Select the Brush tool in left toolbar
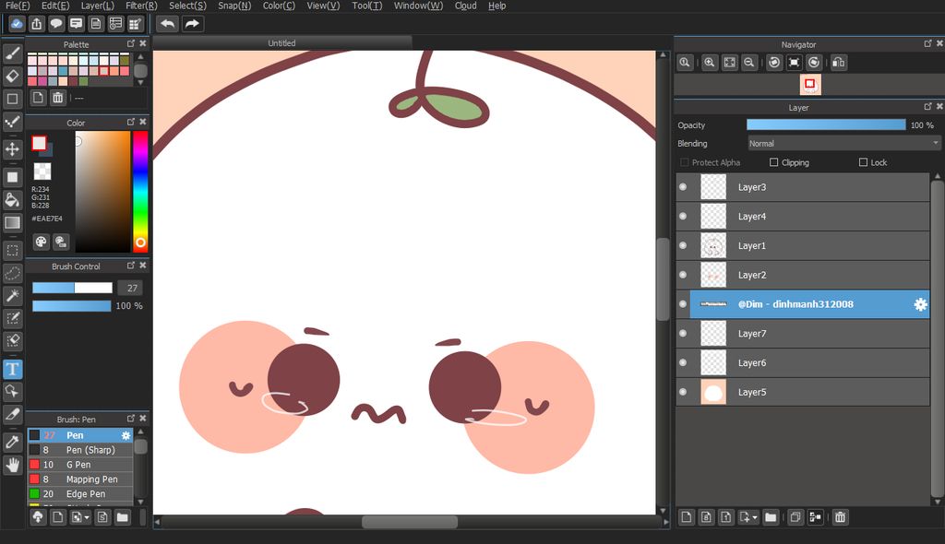Viewport: 945px width, 544px height. [13, 53]
